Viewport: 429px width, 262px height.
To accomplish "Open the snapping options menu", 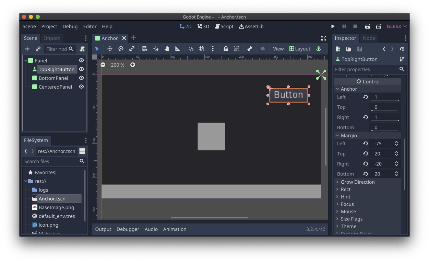I will click(x=213, y=48).
